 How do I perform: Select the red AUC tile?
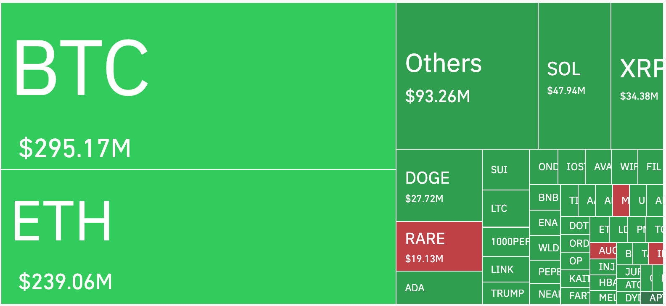point(603,251)
